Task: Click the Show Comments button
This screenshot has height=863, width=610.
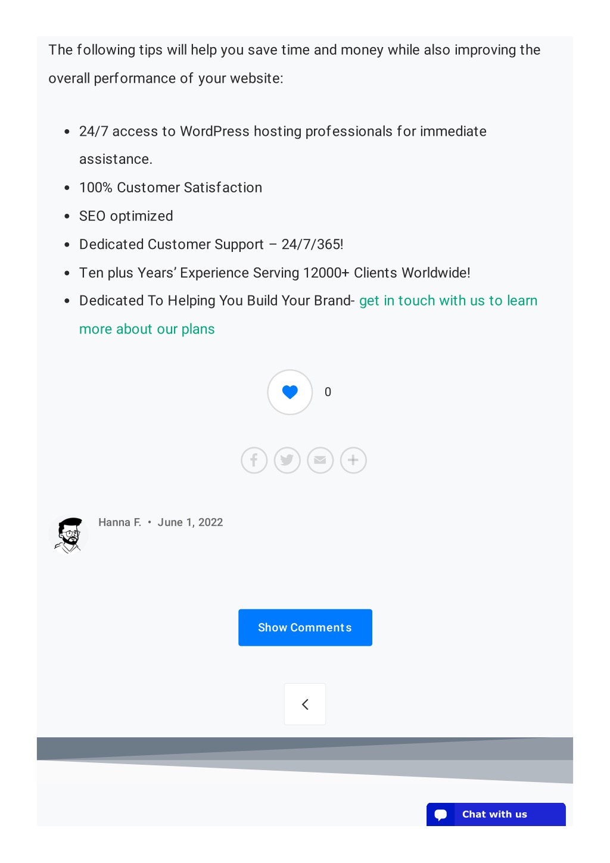Action: coord(305,627)
